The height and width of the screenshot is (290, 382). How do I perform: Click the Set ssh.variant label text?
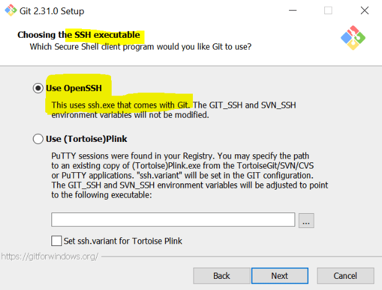[123, 241]
